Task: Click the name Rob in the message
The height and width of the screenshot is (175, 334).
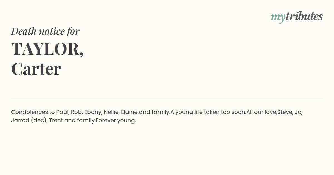Action: point(76,112)
